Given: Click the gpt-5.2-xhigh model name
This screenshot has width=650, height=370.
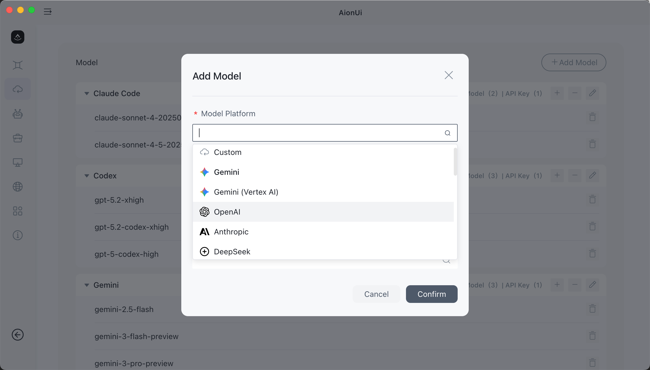Looking at the screenshot, I should (x=119, y=200).
